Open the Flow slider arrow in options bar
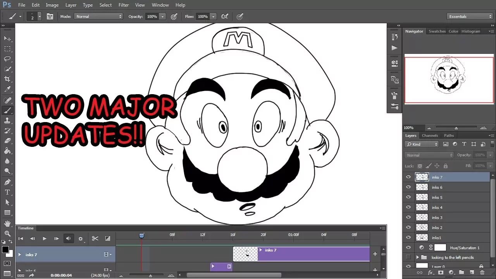The height and width of the screenshot is (279, 496). click(x=213, y=16)
